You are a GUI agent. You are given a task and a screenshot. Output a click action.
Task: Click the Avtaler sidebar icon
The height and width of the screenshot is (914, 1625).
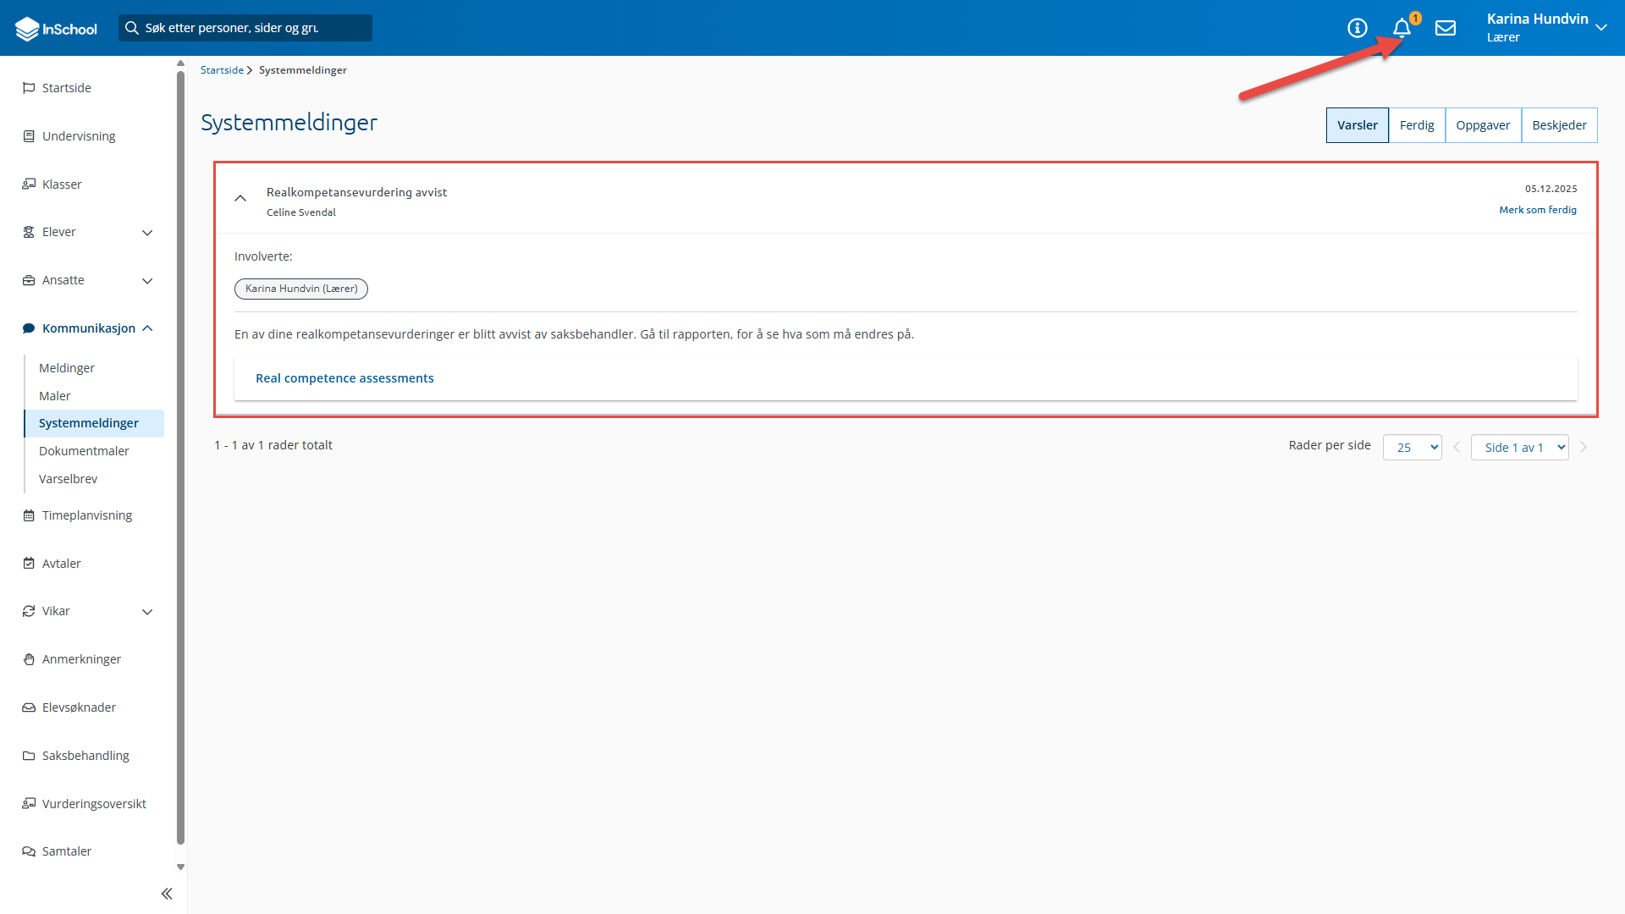coord(29,564)
